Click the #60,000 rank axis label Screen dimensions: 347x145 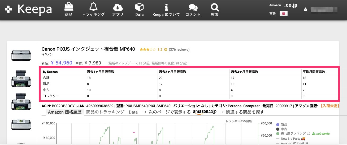[267, 123]
